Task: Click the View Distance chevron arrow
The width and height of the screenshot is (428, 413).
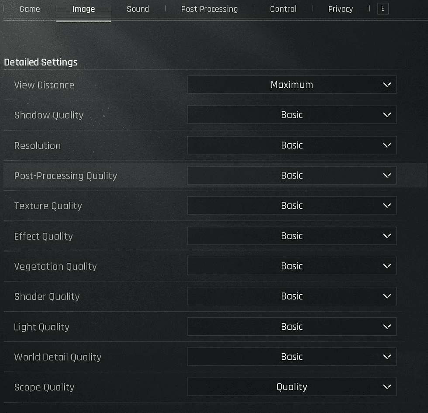Action: click(x=387, y=85)
